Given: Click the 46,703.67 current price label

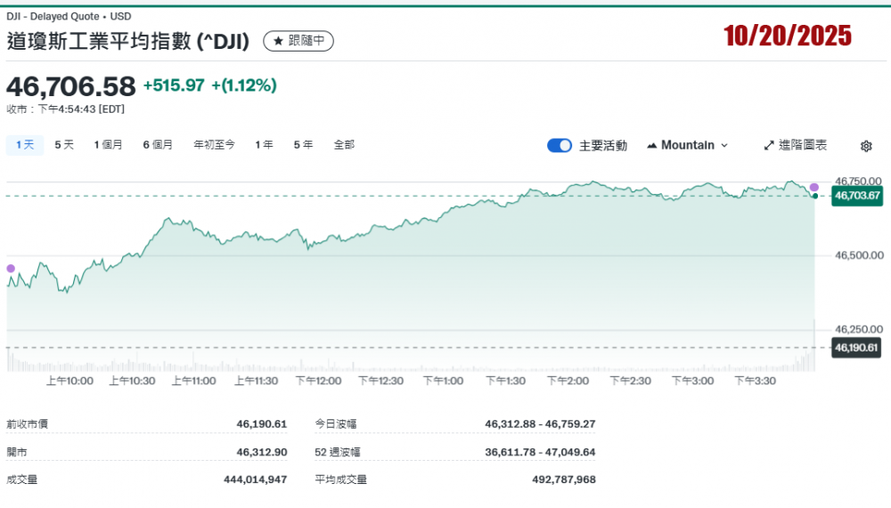Looking at the screenshot, I should (x=856, y=195).
